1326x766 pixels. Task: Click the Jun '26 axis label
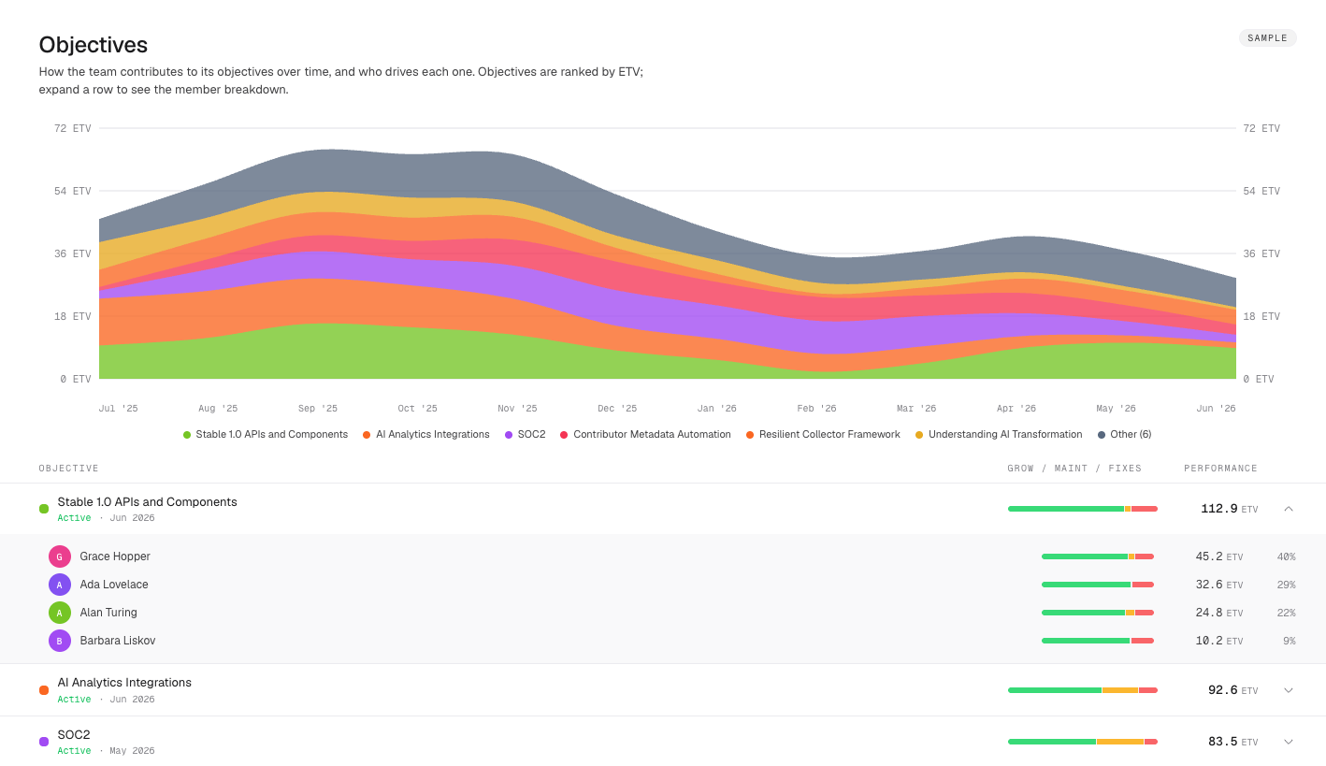coord(1216,409)
